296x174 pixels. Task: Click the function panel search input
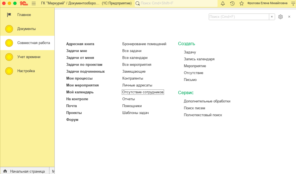point(238,17)
